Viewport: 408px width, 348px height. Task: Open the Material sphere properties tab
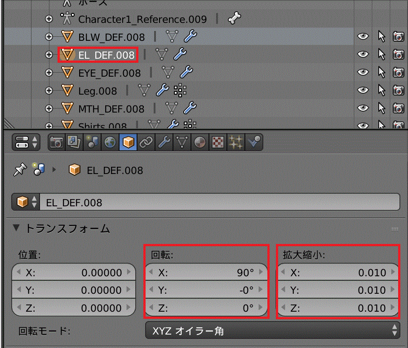coord(200,143)
